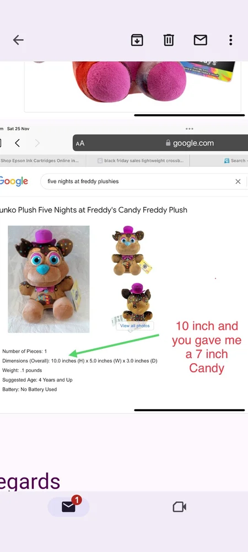Tap the browser back chevron in screenshot

17,143
